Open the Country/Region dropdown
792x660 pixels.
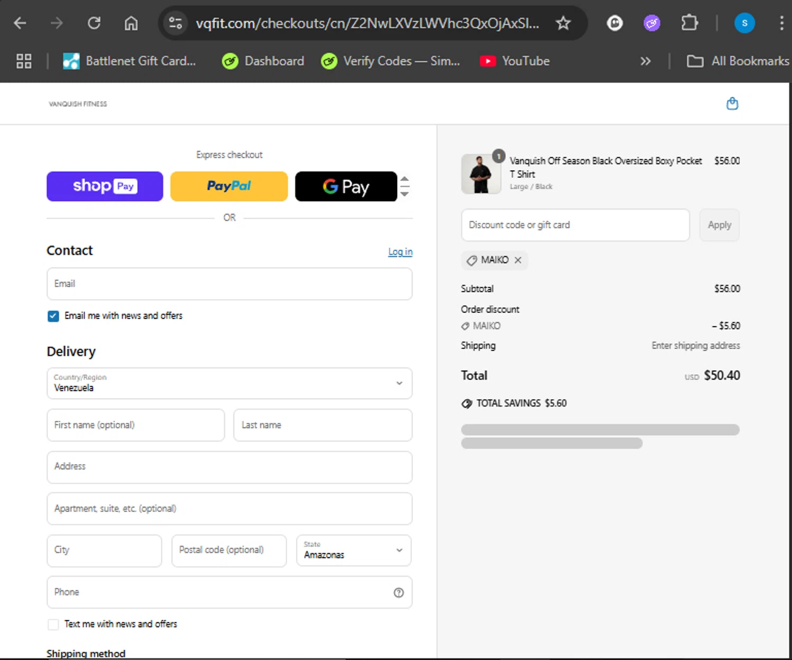(230, 383)
